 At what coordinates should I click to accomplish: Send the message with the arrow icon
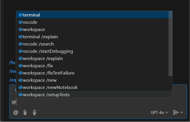click(175, 112)
